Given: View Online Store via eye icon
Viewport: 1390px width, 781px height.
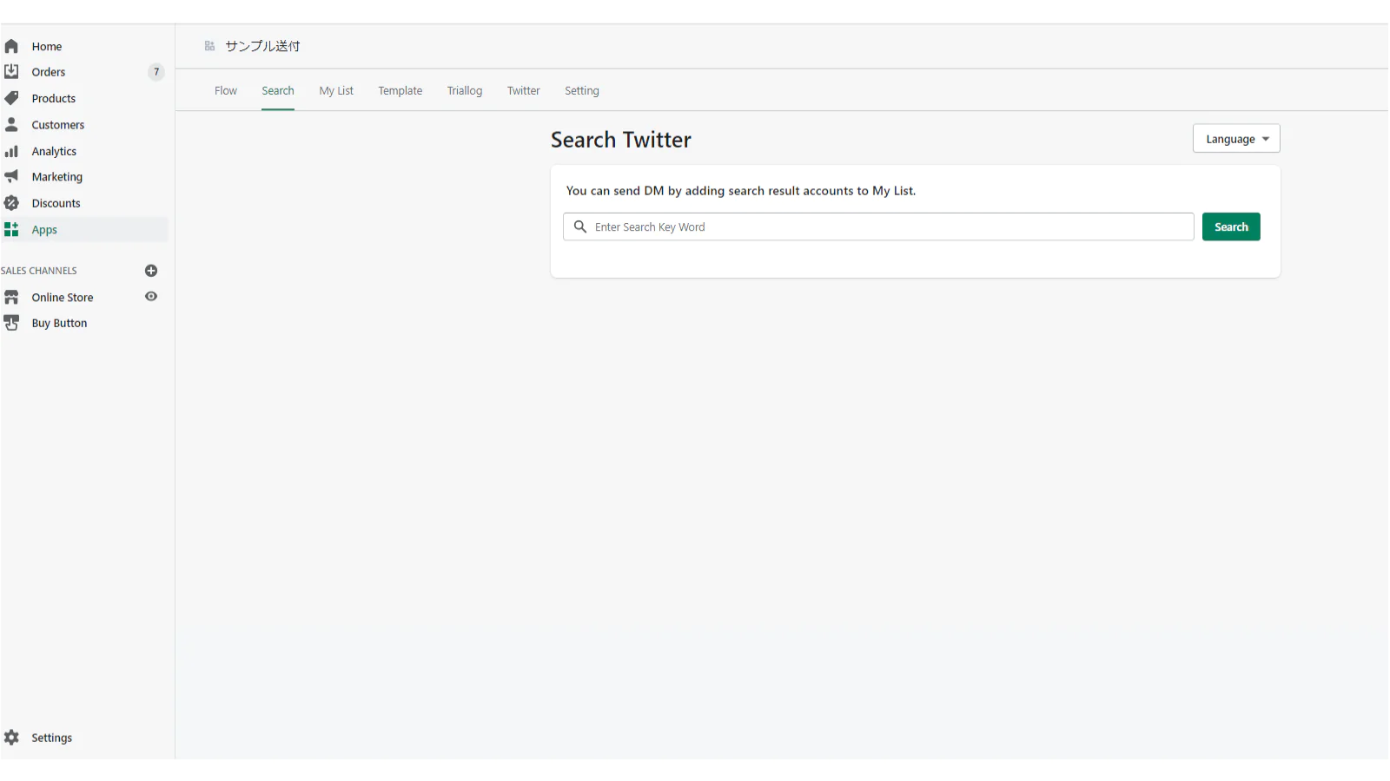Looking at the screenshot, I should (151, 297).
